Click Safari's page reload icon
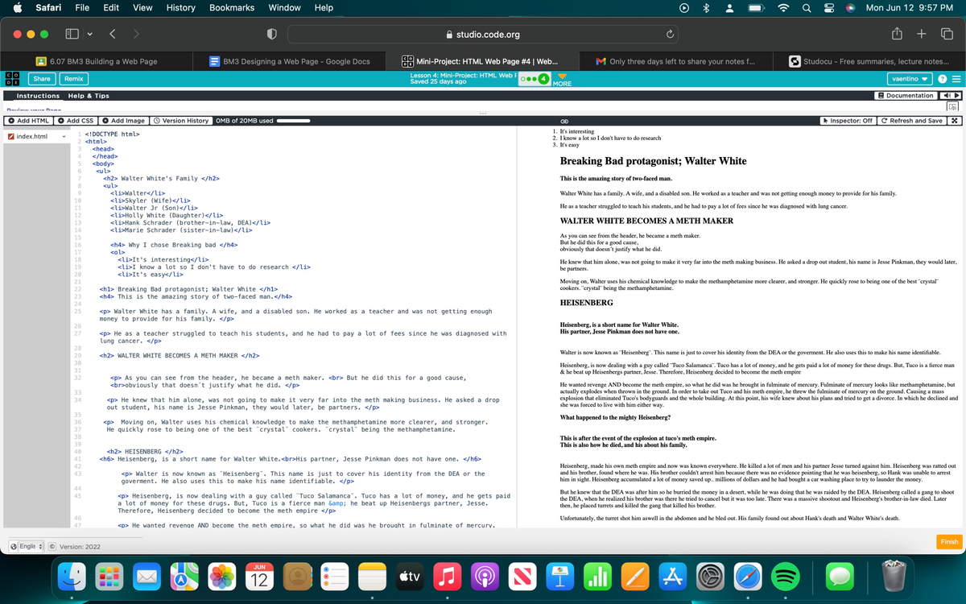Image resolution: width=966 pixels, height=604 pixels. point(669,35)
